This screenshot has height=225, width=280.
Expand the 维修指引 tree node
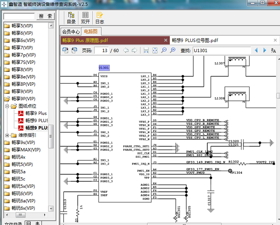pyautogui.click(x=7, y=135)
